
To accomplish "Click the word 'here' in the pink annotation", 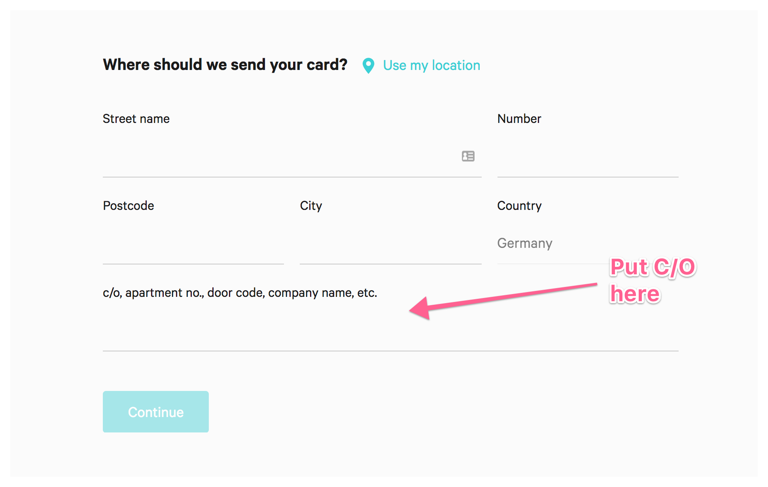I will coord(635,294).
